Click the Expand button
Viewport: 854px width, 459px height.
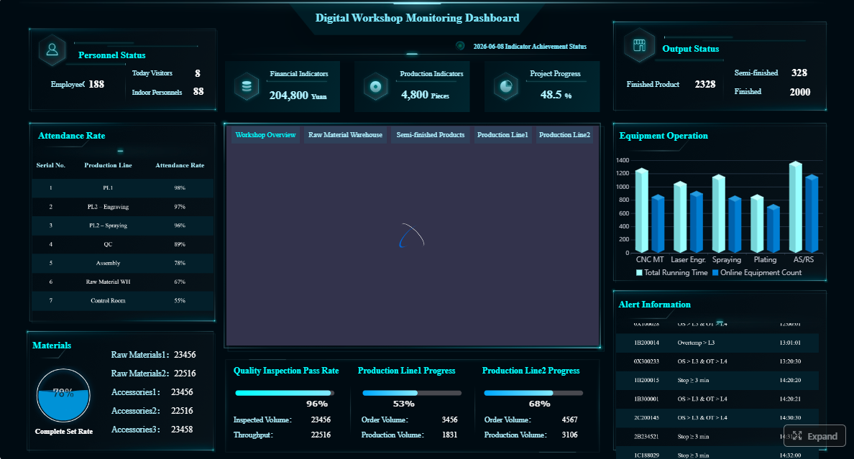pyautogui.click(x=814, y=435)
